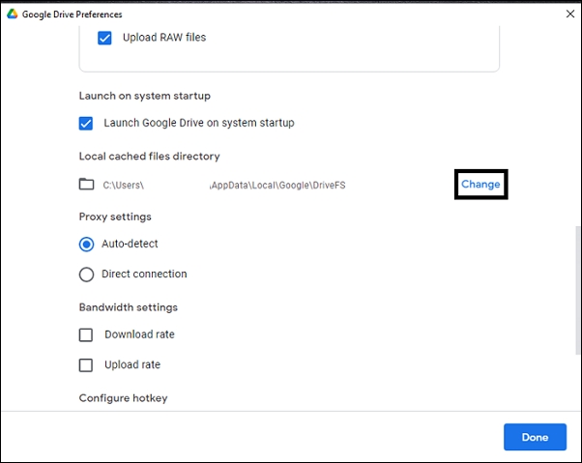Click Change to move cache directory
The width and height of the screenshot is (582, 463).
480,185
